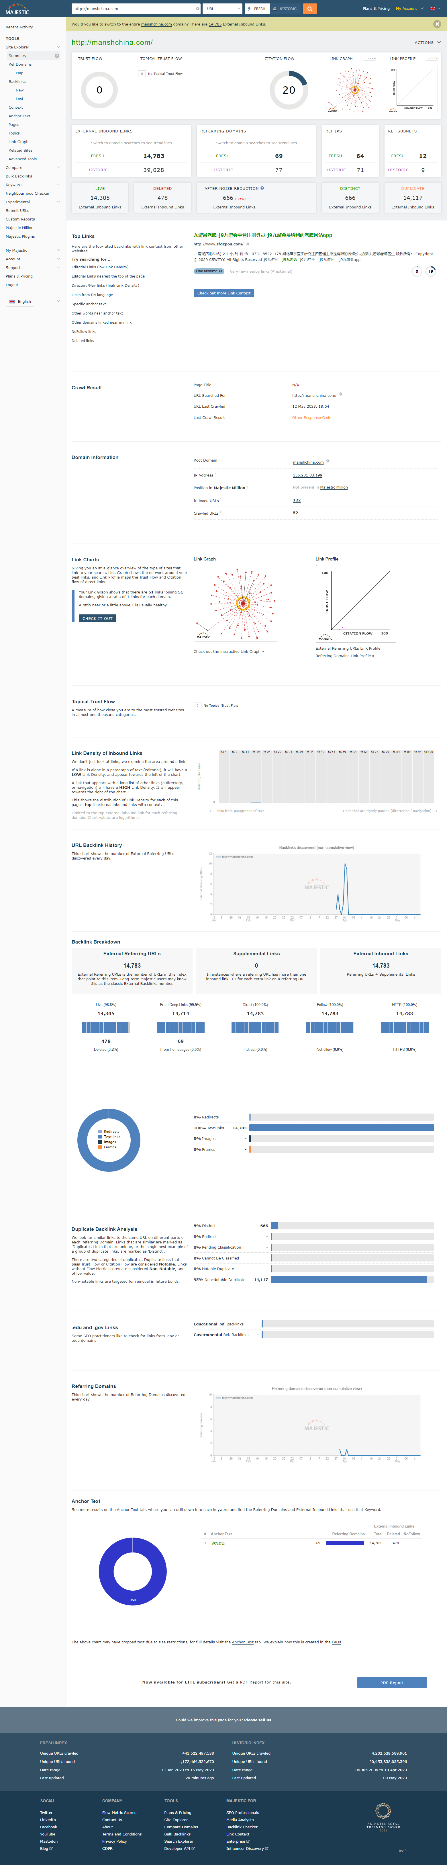Click the PDF Report button
This screenshot has height=1865, width=447.
coord(392,1683)
